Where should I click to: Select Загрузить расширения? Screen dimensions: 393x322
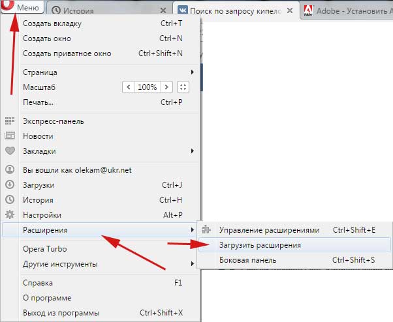(294, 245)
